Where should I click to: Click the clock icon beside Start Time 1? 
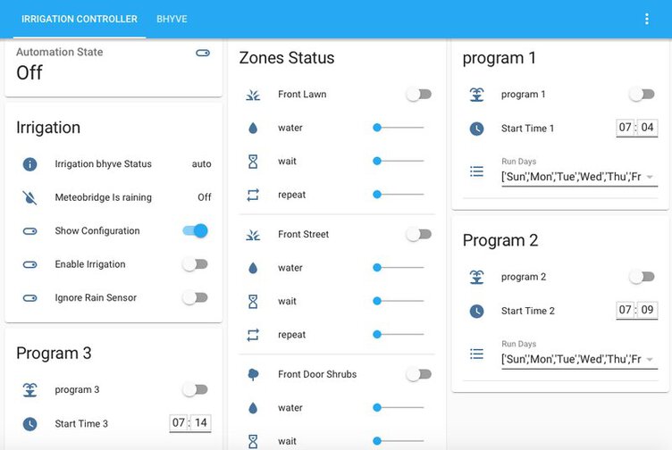(476, 129)
